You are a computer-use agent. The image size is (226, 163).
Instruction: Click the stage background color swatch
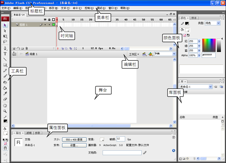101,140
